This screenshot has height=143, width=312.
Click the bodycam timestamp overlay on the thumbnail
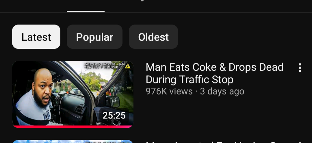(105, 66)
